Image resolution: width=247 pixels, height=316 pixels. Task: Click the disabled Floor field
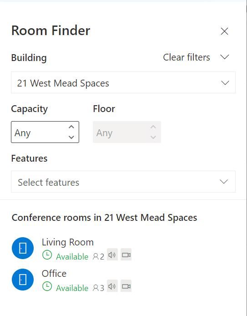[127, 132]
